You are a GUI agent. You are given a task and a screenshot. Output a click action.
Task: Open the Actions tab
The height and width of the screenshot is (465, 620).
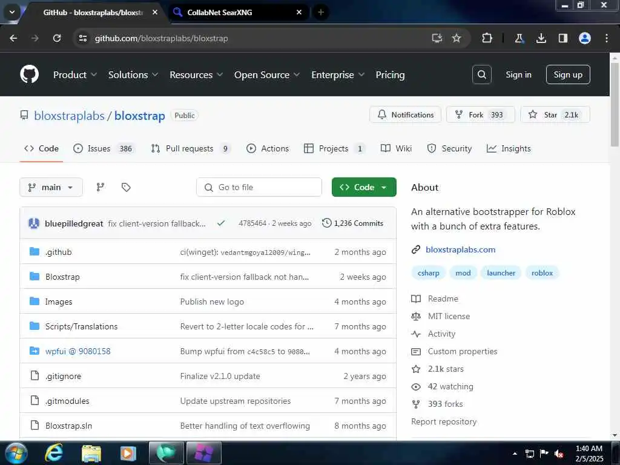pos(268,149)
